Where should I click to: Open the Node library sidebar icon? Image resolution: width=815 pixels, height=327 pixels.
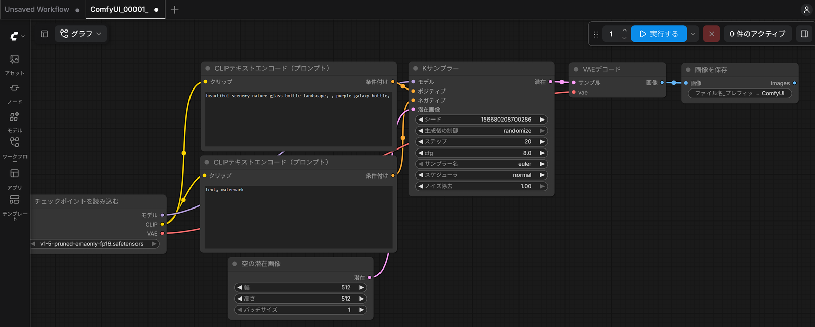pos(15,93)
